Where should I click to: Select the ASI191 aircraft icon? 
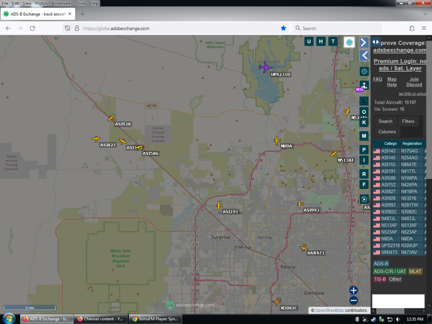point(219,205)
